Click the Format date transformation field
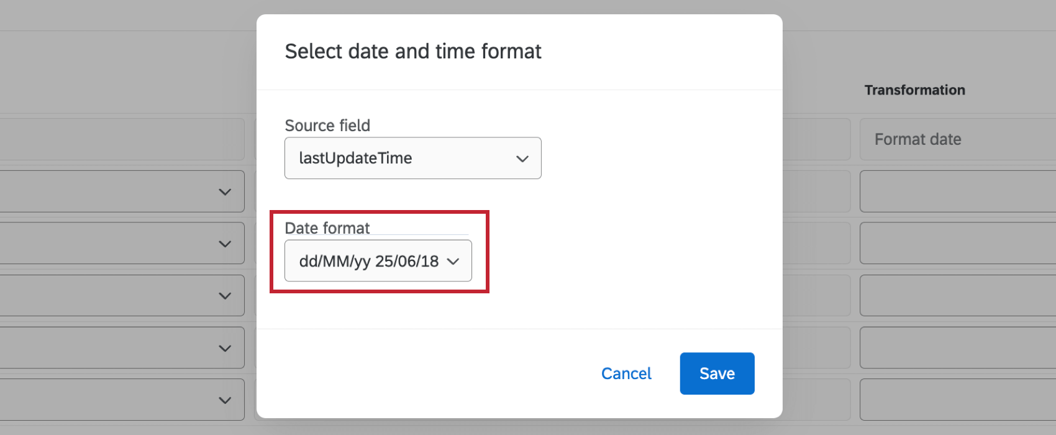1056x435 pixels. pyautogui.click(x=957, y=139)
